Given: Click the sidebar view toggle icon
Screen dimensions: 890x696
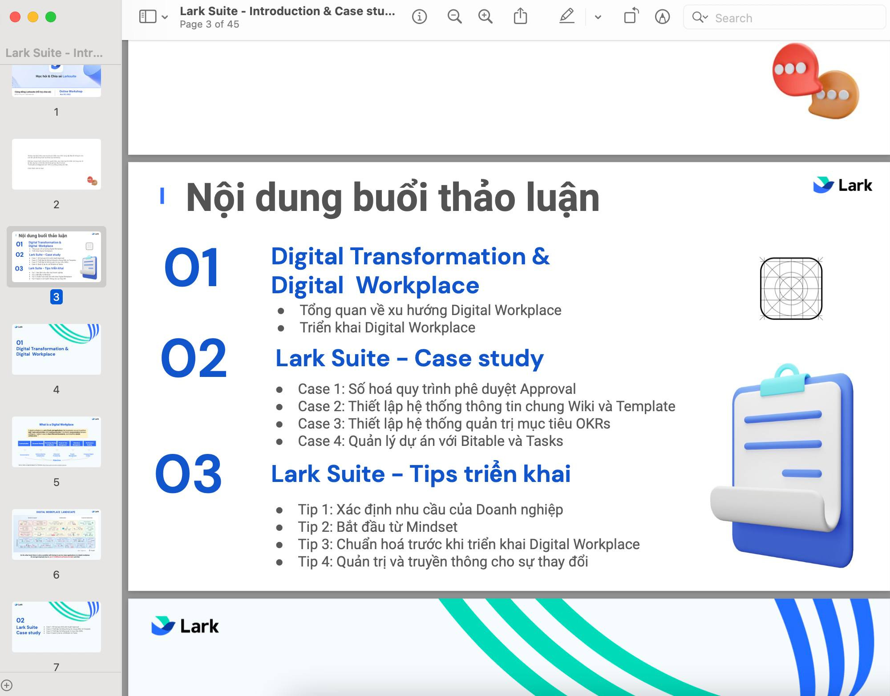Looking at the screenshot, I should pyautogui.click(x=148, y=17).
